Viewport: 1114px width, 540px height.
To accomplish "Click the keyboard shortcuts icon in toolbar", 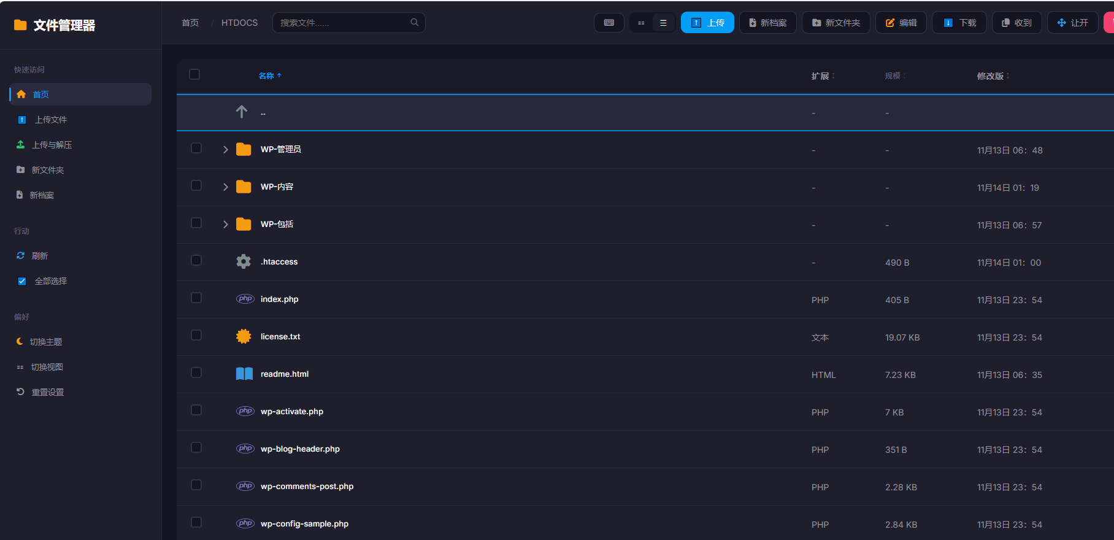I will coord(609,23).
